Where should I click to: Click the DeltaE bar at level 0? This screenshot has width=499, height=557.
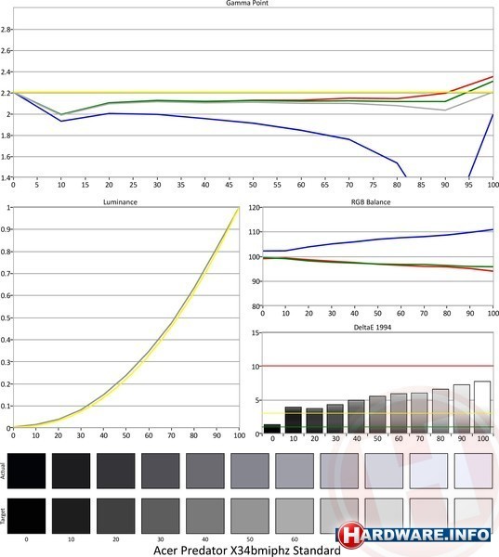pos(272,429)
